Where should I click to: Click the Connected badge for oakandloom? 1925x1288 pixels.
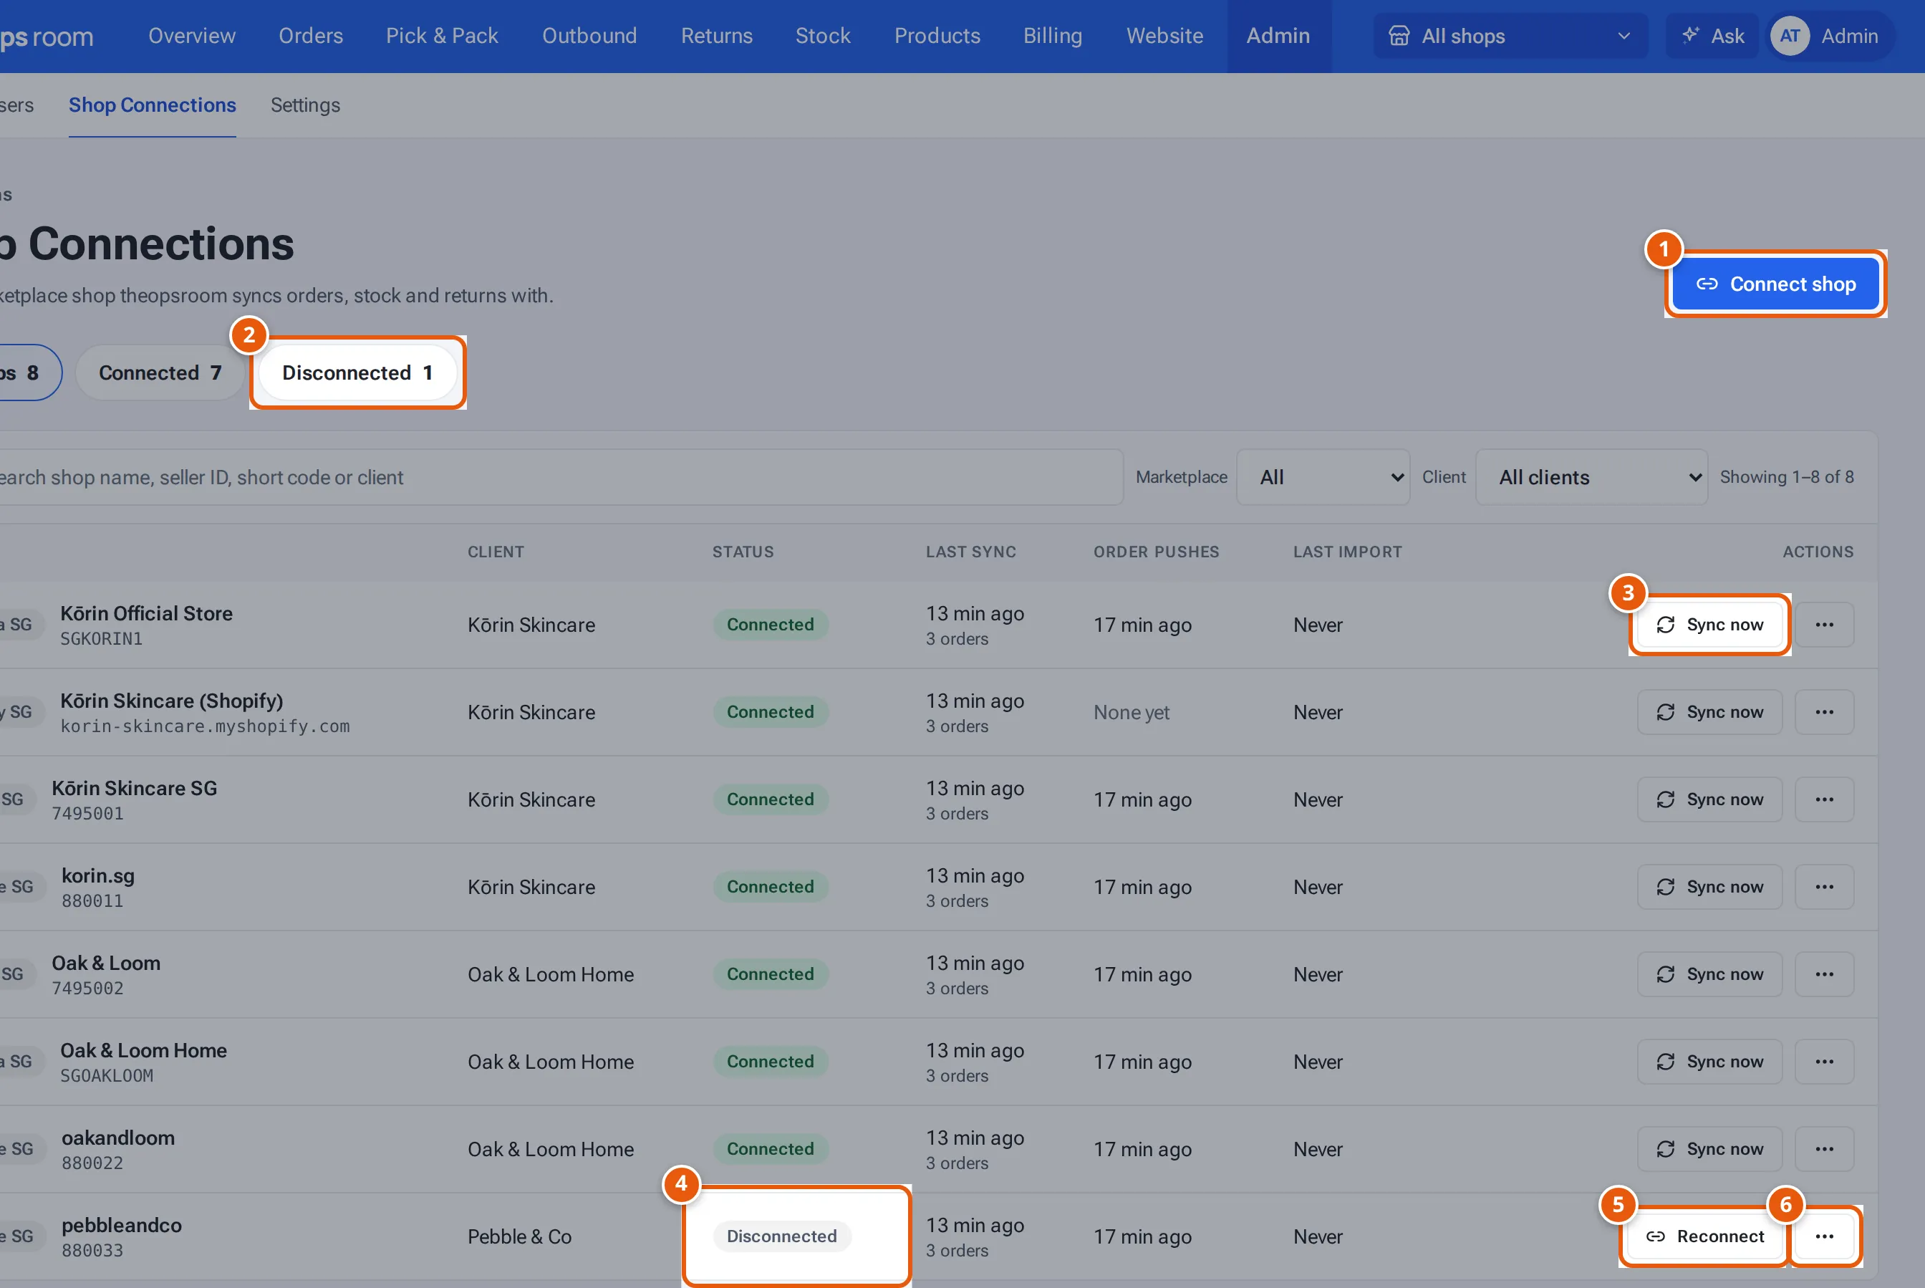tap(771, 1149)
